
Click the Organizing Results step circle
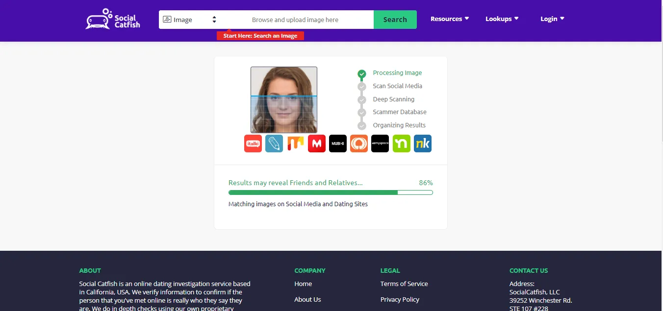pyautogui.click(x=362, y=126)
